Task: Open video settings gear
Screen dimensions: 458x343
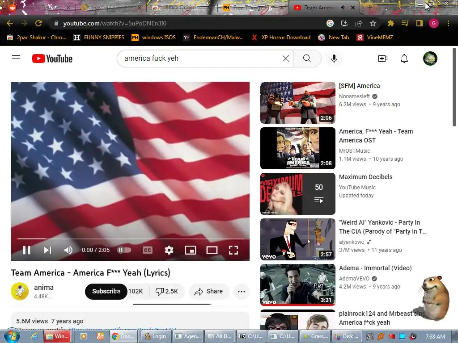Action: (169, 250)
